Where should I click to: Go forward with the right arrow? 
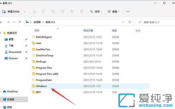pos(8,22)
